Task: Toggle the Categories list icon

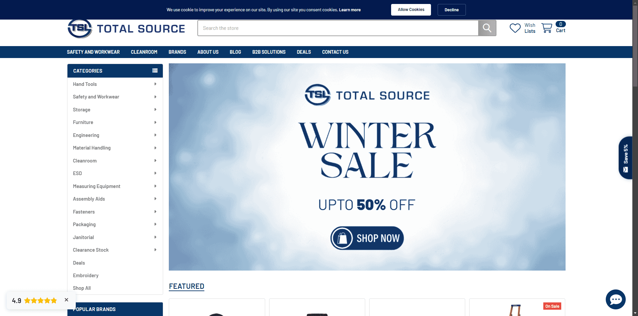Action: click(155, 71)
